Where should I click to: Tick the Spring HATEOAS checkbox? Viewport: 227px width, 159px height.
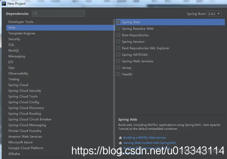(x=118, y=54)
